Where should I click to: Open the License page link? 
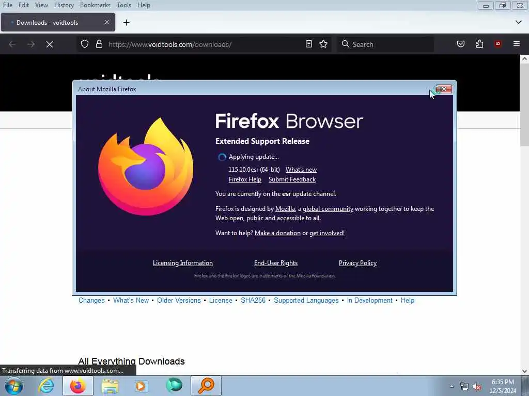(x=221, y=301)
